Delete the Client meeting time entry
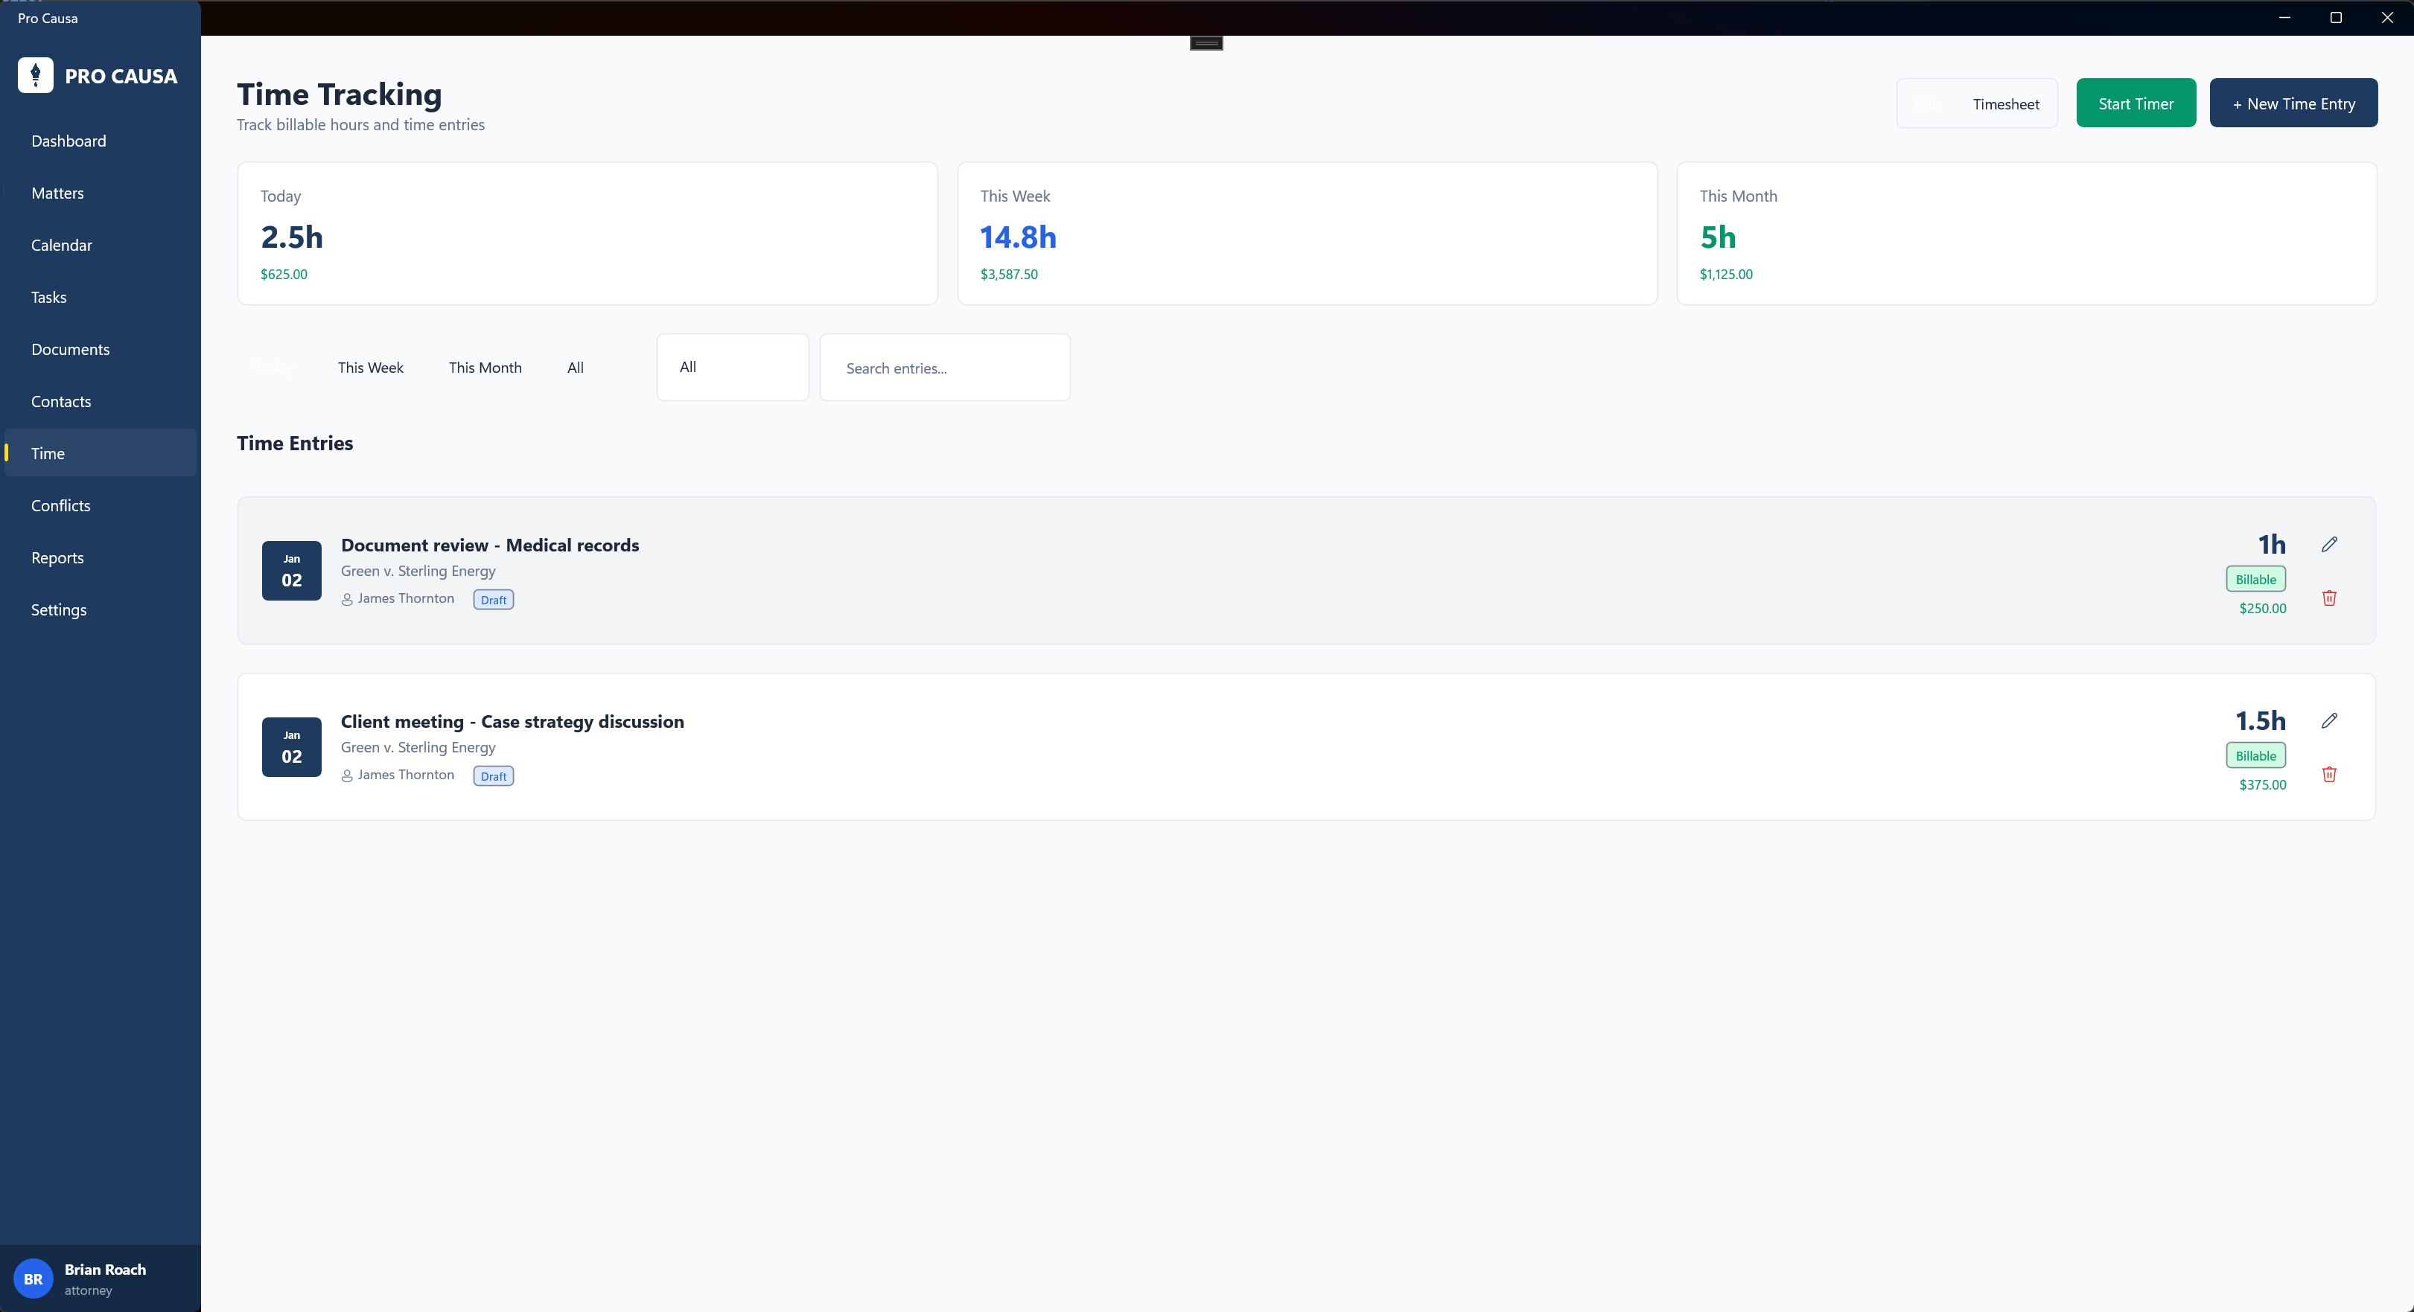Screen dimensions: 2414x1312 [2328, 775]
